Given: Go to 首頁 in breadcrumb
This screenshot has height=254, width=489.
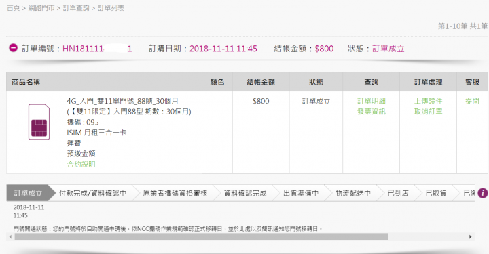Looking at the screenshot, I should pyautogui.click(x=13, y=8).
